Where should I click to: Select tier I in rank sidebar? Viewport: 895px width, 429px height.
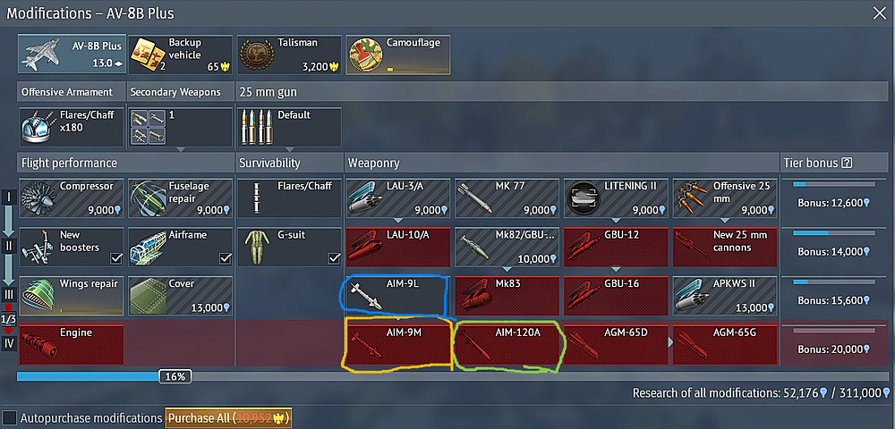click(x=9, y=198)
